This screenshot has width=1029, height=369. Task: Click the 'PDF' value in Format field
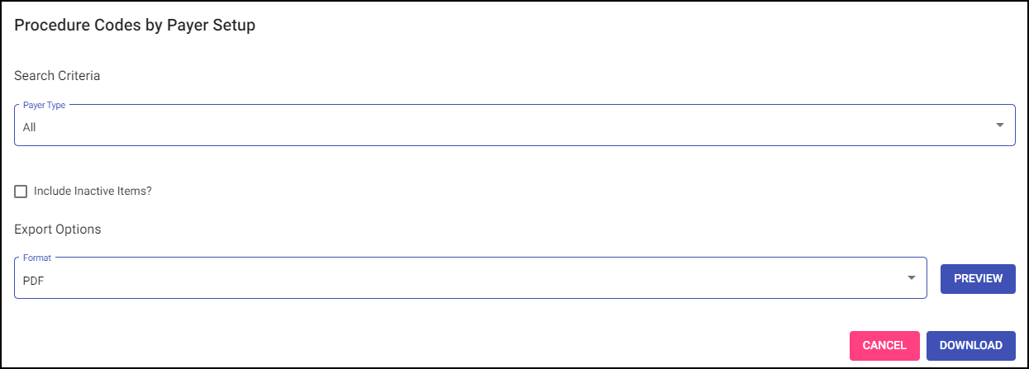point(33,281)
